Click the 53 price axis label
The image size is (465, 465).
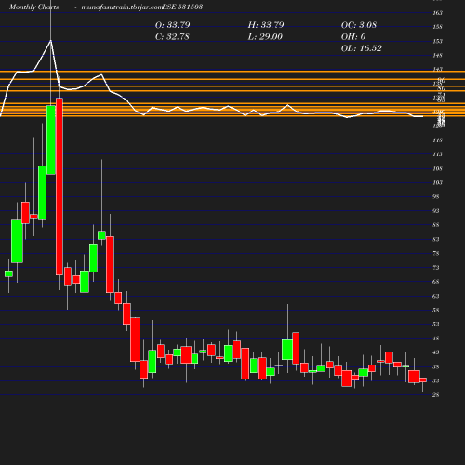click(x=436, y=324)
